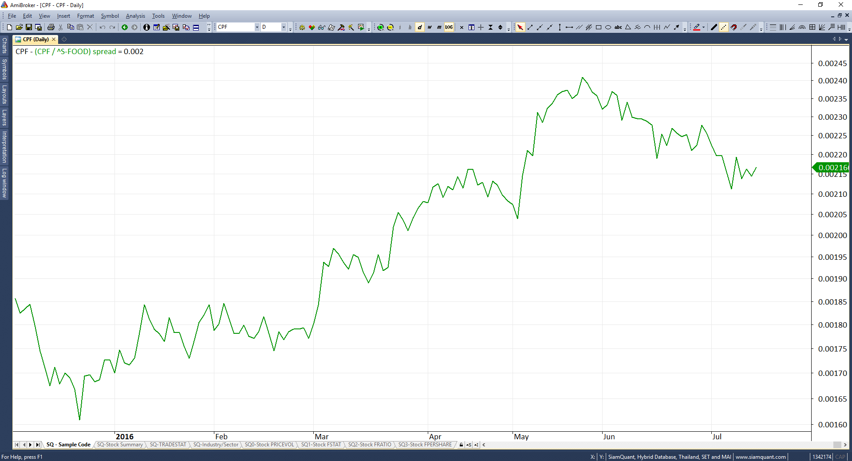Select the triangle drawing tool
The height and width of the screenshot is (461, 852).
coord(628,27)
